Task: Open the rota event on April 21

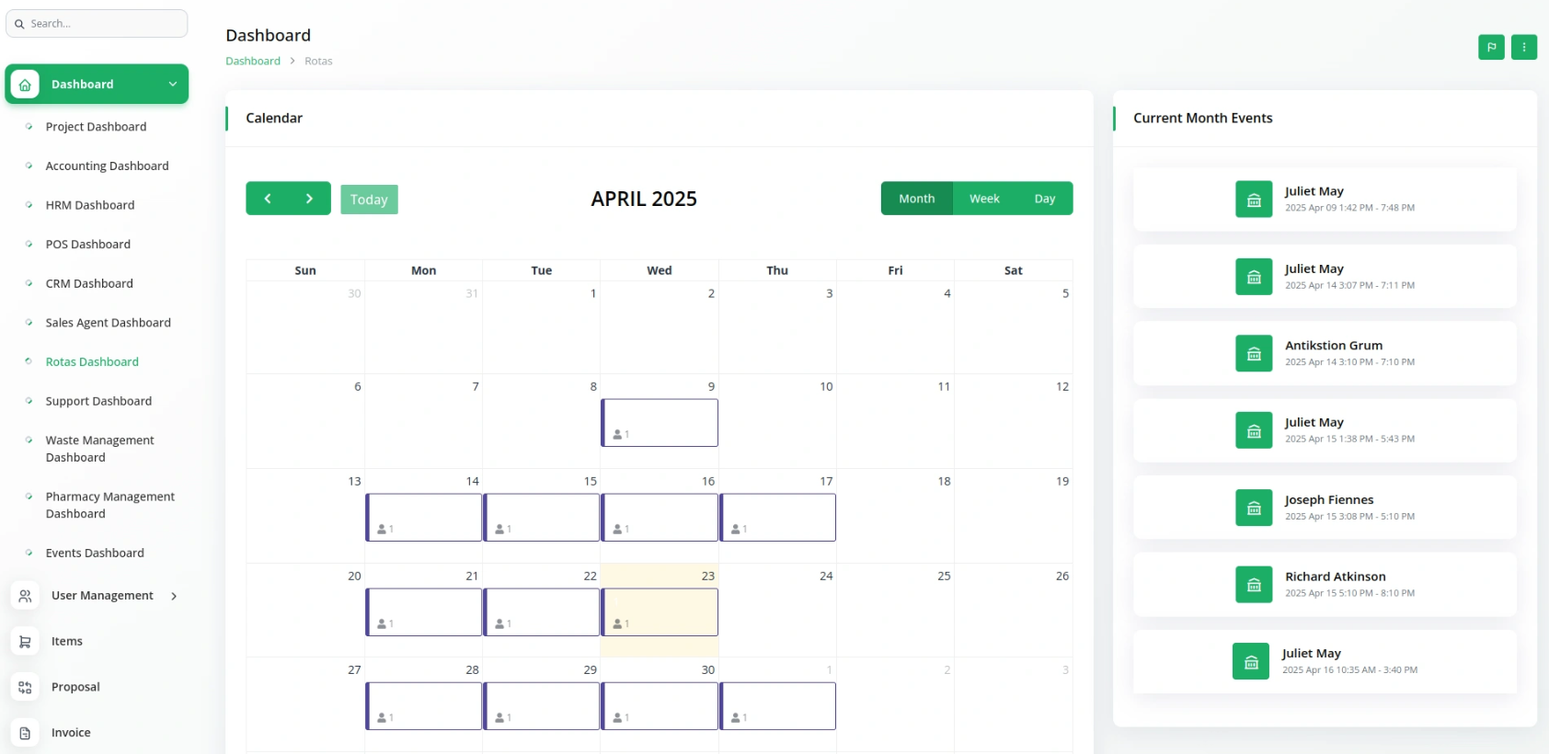Action: 424,612
